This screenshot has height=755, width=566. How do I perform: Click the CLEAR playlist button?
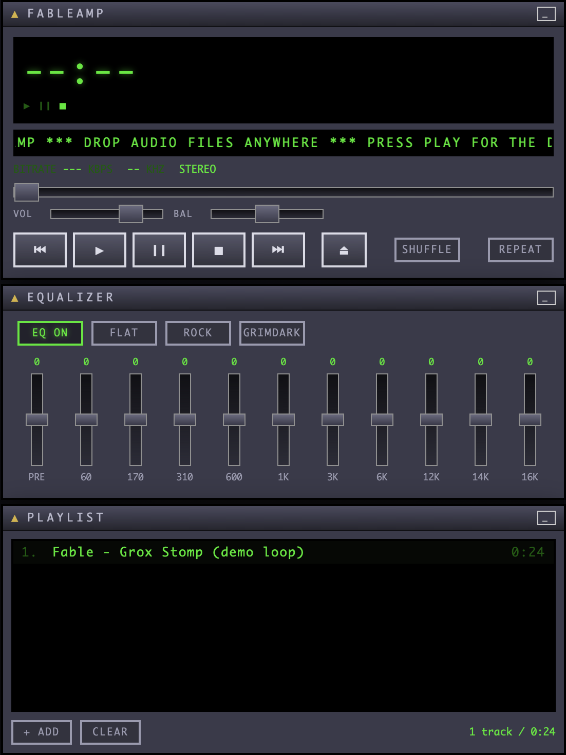click(110, 732)
